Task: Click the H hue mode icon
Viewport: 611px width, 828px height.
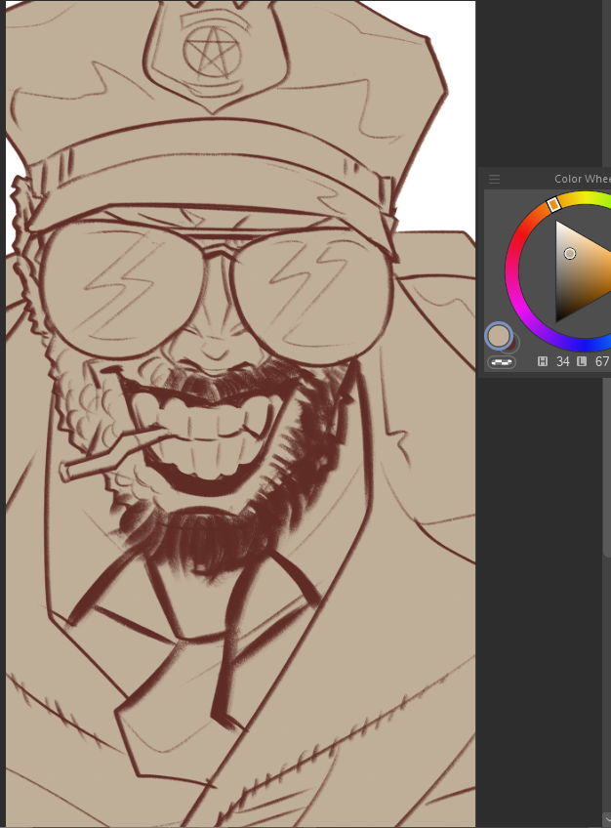Action: [543, 361]
